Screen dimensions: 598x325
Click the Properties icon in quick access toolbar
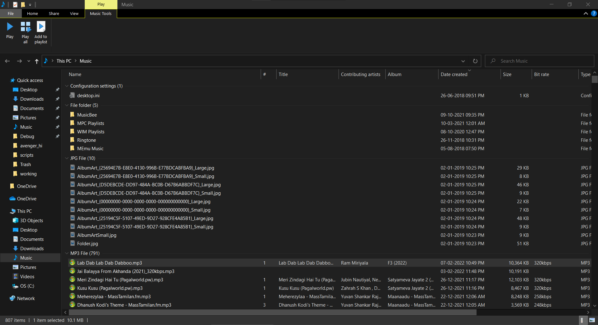[15, 5]
